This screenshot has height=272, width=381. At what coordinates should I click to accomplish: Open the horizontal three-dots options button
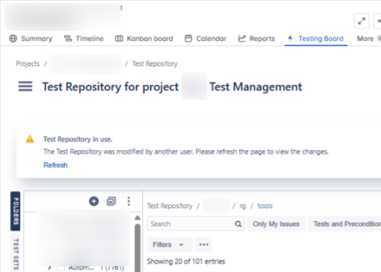click(204, 245)
